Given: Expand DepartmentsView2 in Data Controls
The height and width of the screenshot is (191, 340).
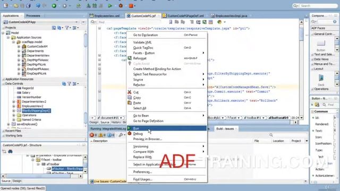Looking at the screenshot, I should coord(14,101).
